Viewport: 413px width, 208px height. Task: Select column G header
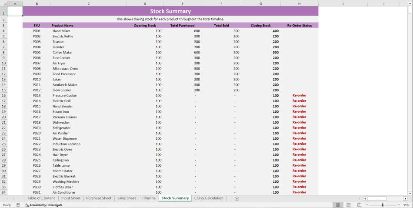260,4
